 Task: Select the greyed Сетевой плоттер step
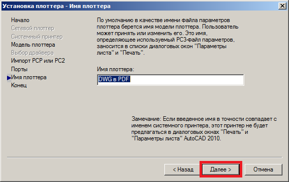click(33, 28)
